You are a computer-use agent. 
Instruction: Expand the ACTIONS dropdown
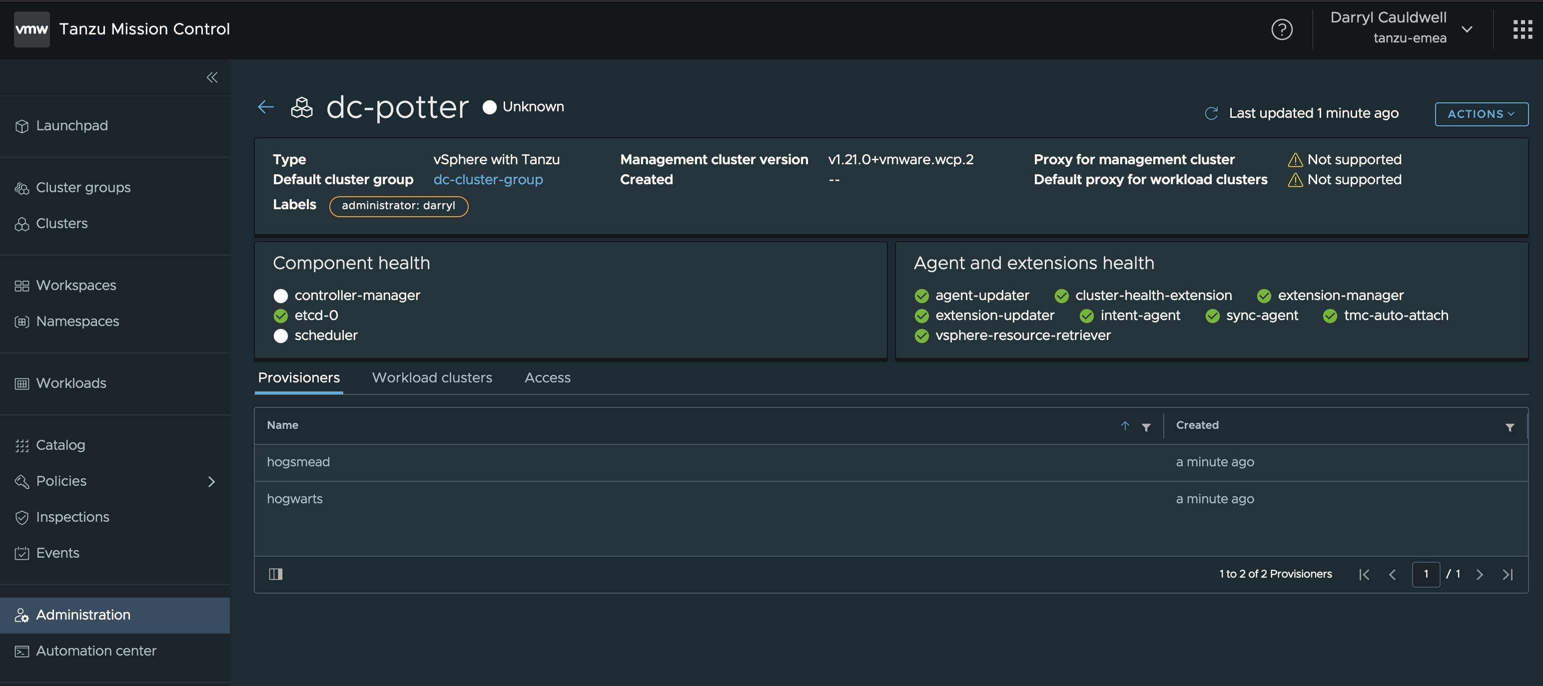1482,114
